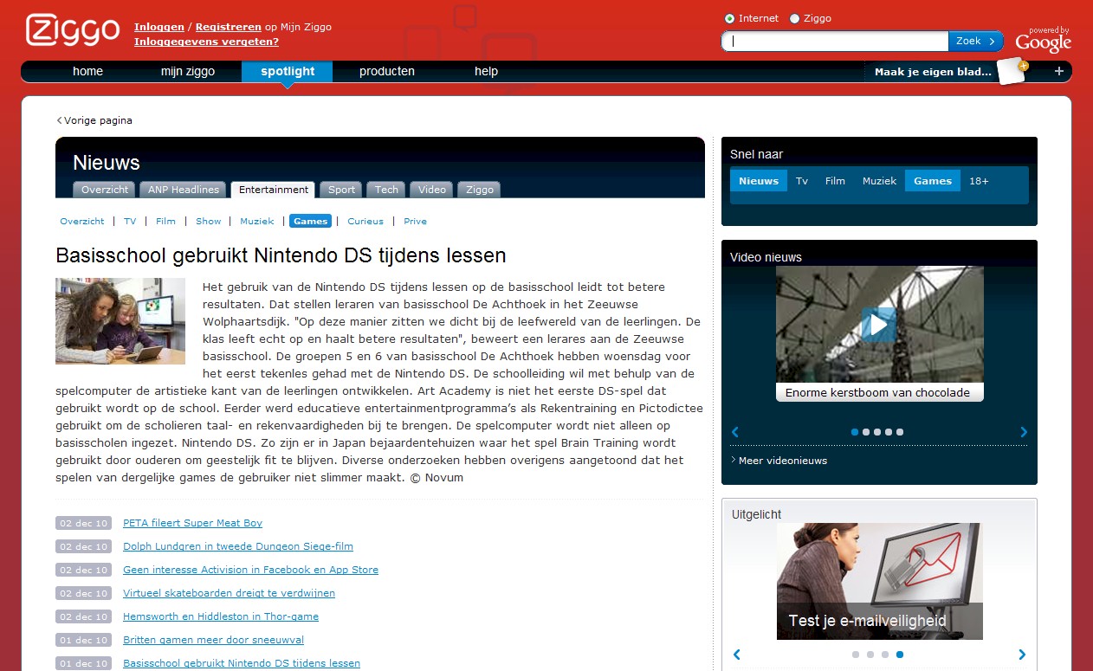Open the producten menu item
The height and width of the screenshot is (671, 1093).
[387, 71]
